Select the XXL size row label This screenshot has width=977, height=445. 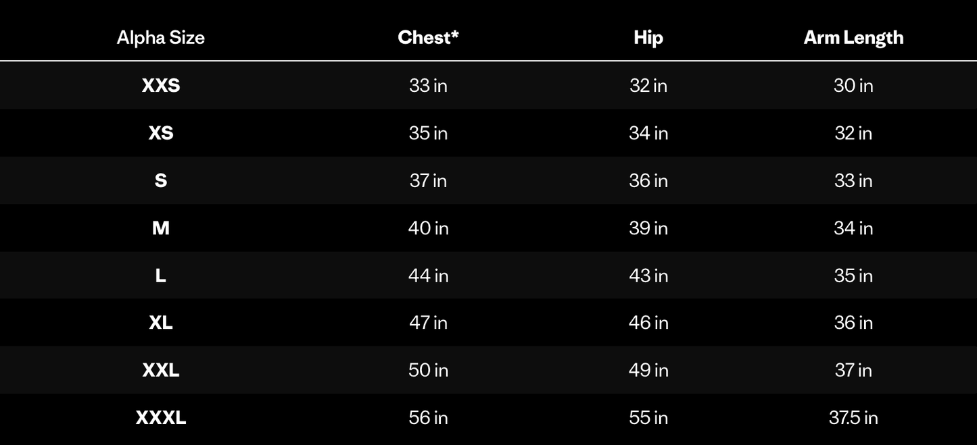coord(161,370)
